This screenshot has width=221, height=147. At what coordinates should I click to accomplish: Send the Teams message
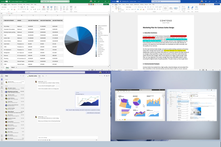point(96,140)
